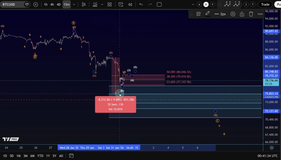Screen dimensions: 281x160
Task: Click the Indicators chart icon
Action: [95, 4]
